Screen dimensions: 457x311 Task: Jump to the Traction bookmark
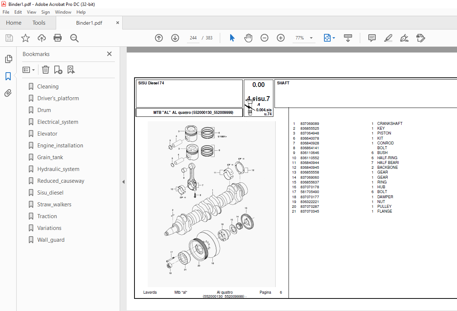[47, 216]
